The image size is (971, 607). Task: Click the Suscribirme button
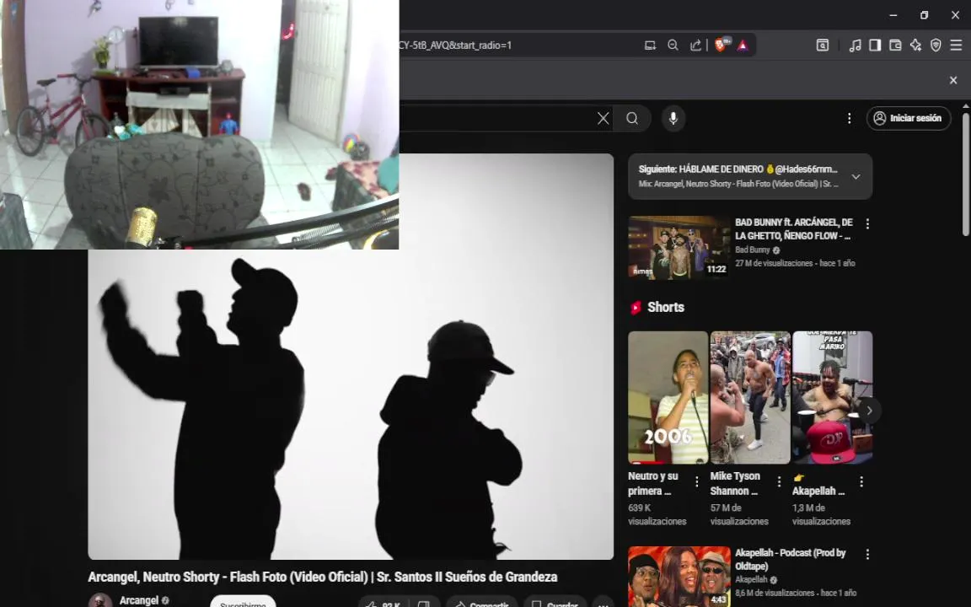243,602
